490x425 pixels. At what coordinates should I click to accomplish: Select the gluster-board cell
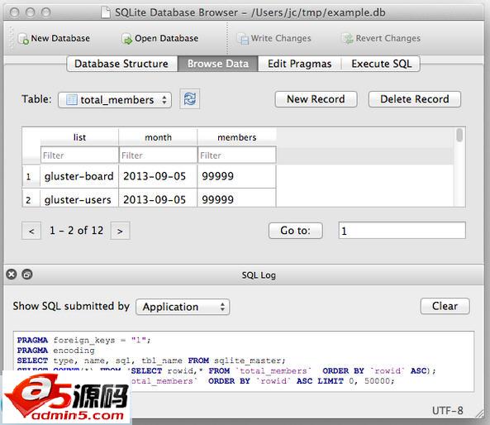79,176
